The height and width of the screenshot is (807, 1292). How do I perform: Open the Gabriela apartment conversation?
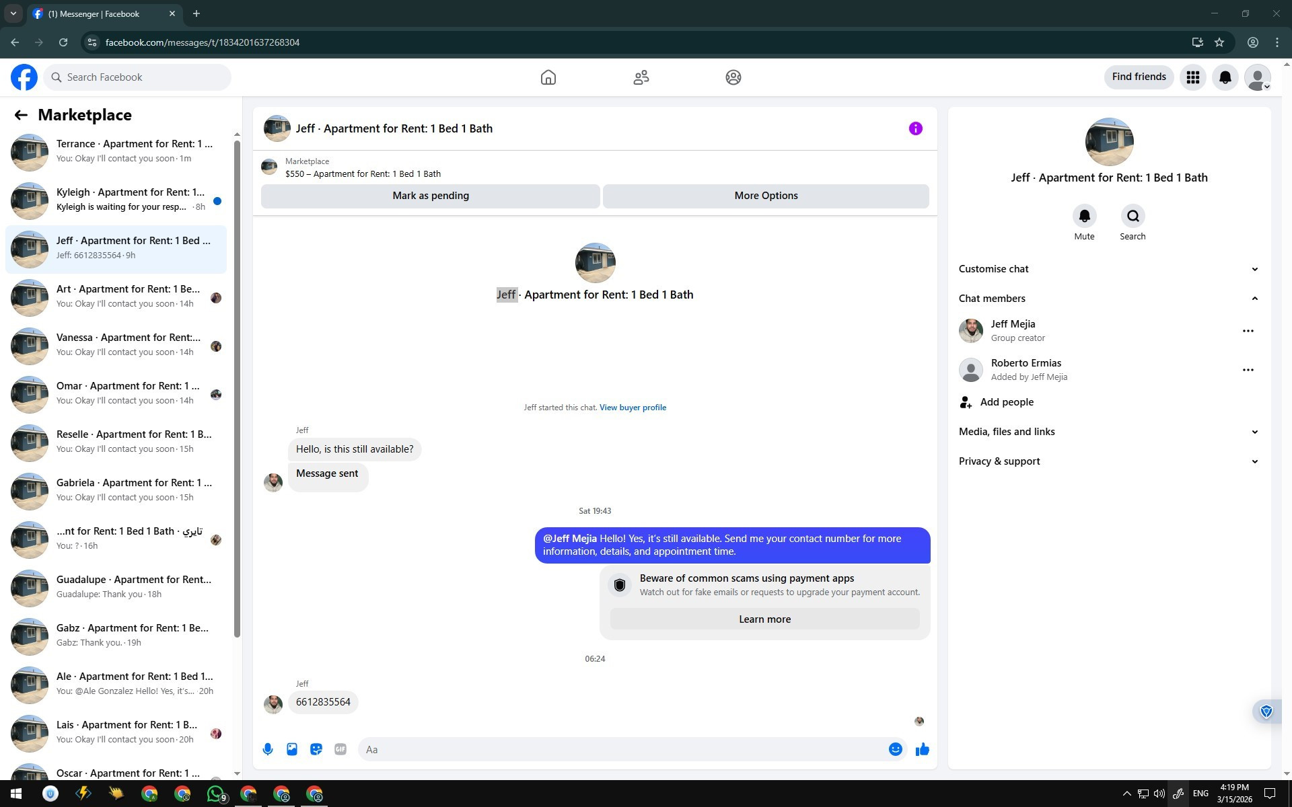point(116,492)
